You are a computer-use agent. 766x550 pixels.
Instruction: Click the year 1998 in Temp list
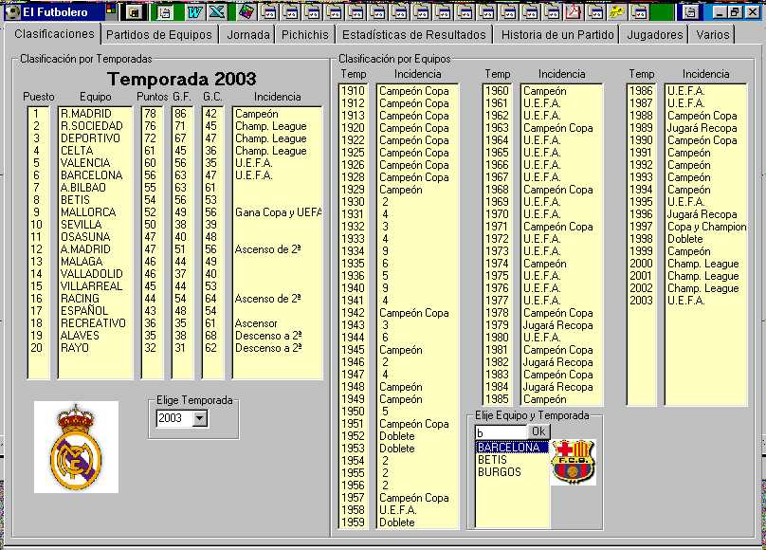click(x=641, y=239)
